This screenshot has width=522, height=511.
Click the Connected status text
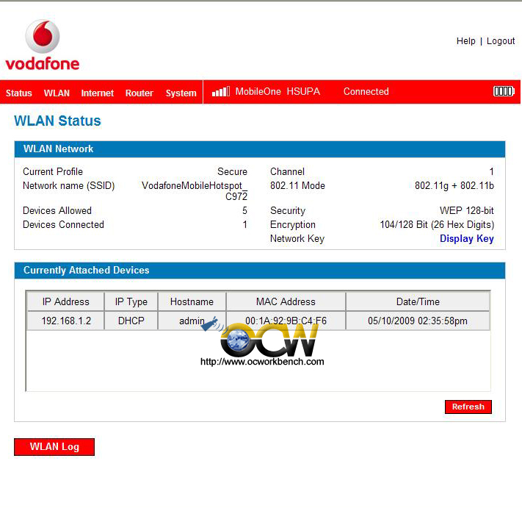click(366, 91)
